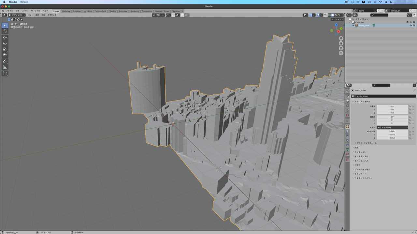Toggle Collection exclude checkbox in outliner
The width and height of the screenshot is (417, 234).
pos(407,22)
